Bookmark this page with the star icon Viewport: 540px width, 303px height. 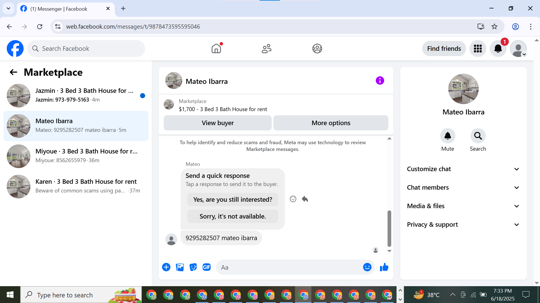494,27
